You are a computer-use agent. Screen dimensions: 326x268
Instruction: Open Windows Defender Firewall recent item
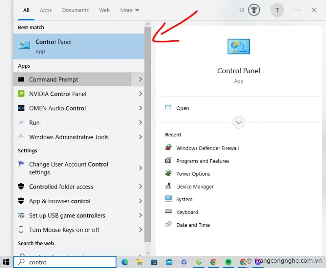pos(207,148)
